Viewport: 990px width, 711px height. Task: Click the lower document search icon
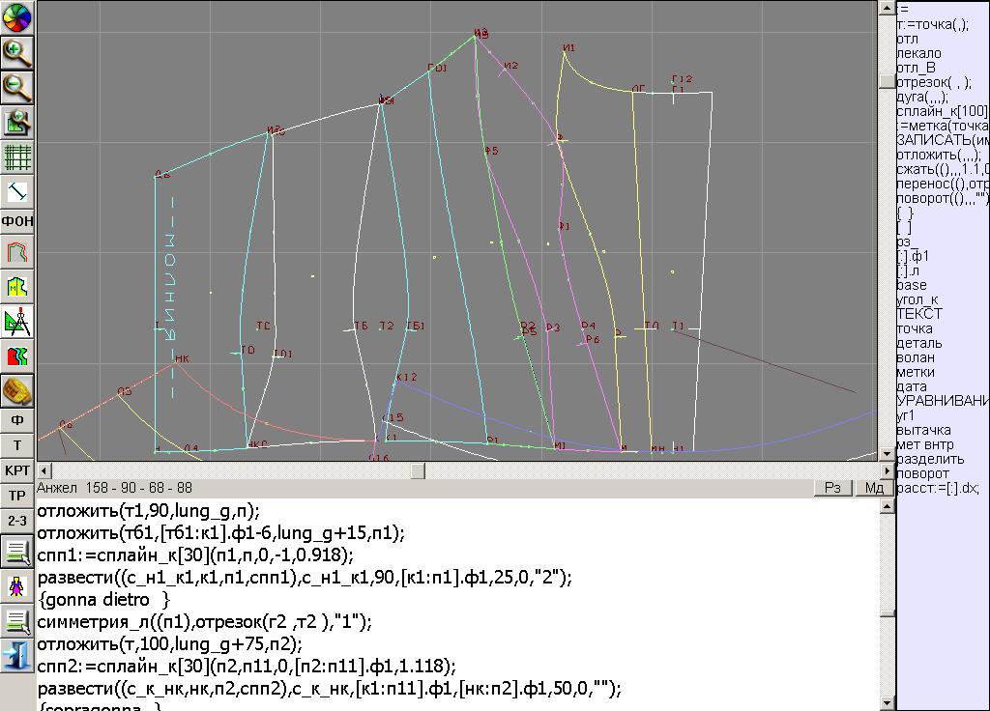pyautogui.click(x=17, y=621)
